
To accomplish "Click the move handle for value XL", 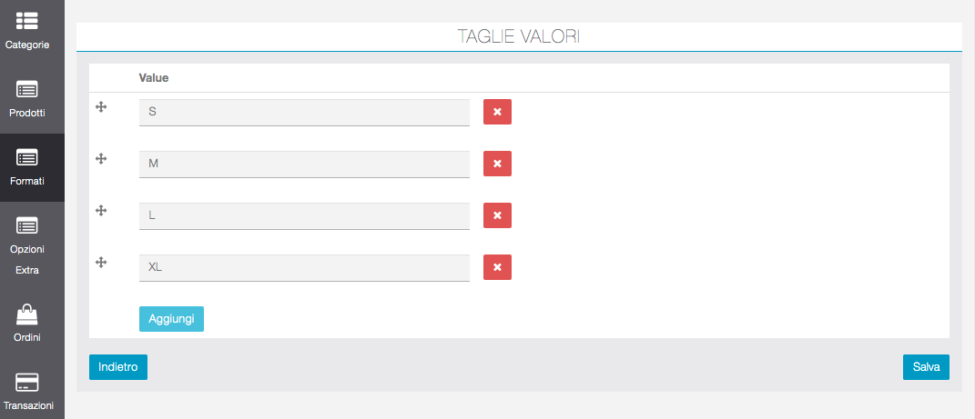I will tap(102, 263).
